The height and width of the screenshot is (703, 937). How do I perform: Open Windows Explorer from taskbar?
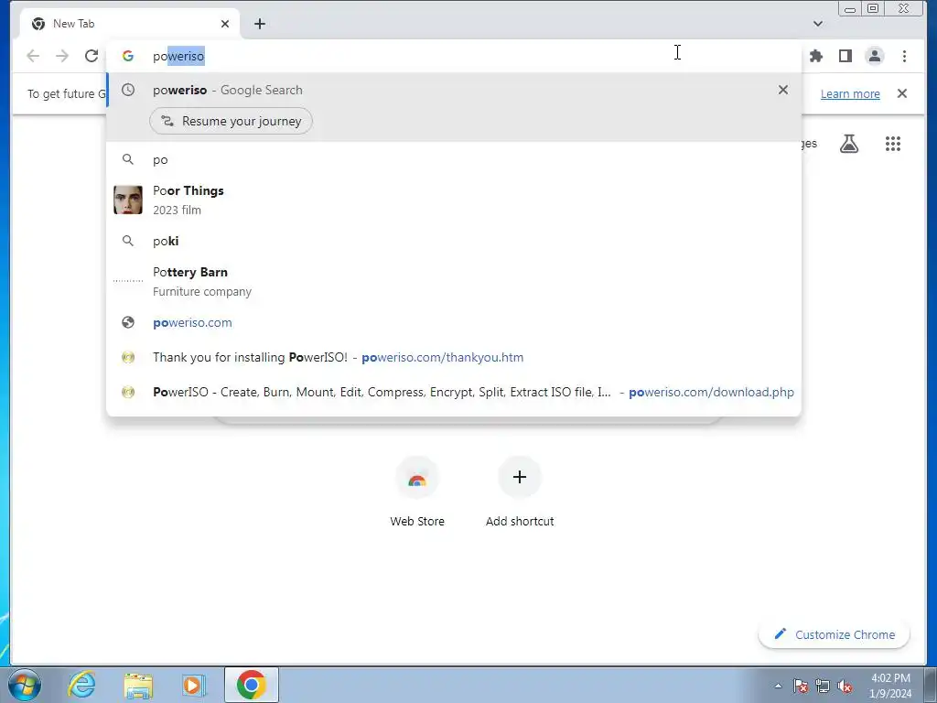click(138, 685)
